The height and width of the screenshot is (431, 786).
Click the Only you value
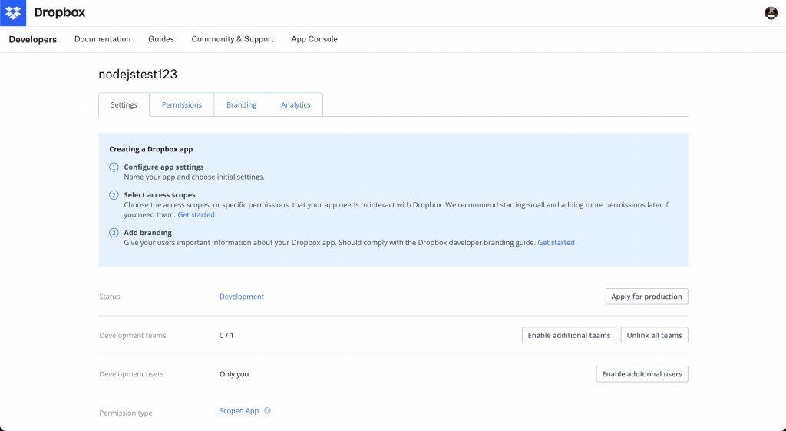[234, 374]
